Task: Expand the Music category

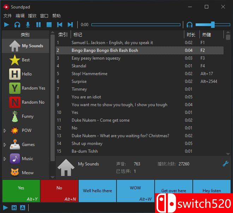Action: 5,159
